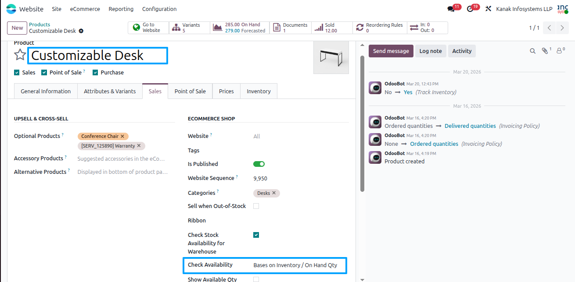Open the Check Availability dropdown
This screenshot has height=282, width=575.
pyautogui.click(x=300, y=265)
